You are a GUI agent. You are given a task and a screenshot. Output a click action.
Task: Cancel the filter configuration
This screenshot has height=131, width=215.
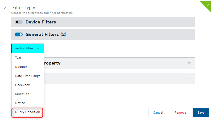pyautogui.click(x=158, y=113)
